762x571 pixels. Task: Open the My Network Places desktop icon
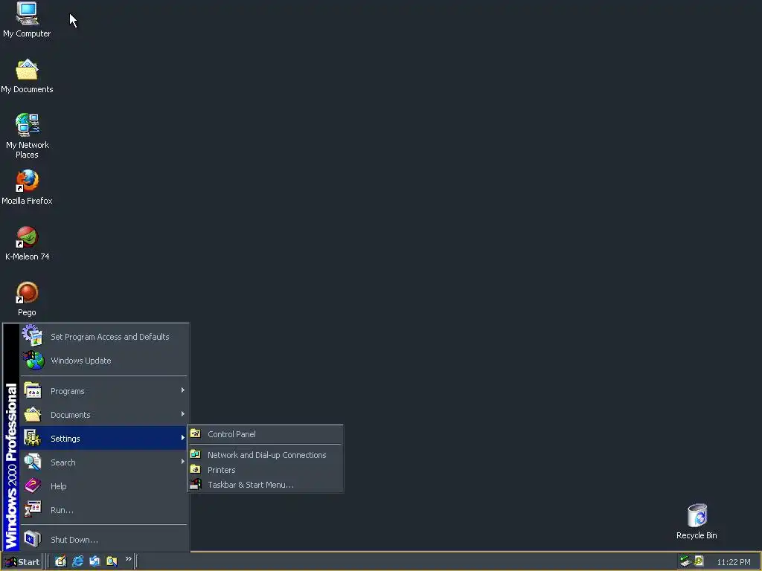(x=28, y=135)
